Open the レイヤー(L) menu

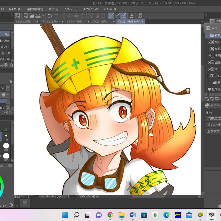tap(15, 9)
